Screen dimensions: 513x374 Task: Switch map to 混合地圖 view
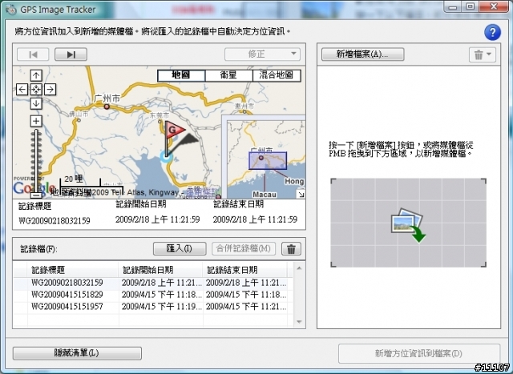click(277, 75)
